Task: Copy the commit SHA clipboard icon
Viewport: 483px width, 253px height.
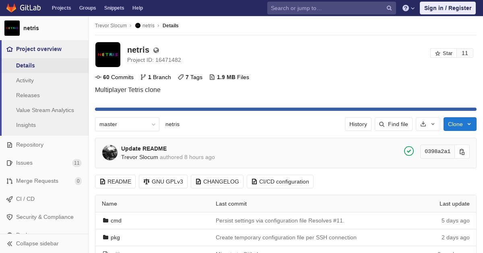Action: coord(462,152)
